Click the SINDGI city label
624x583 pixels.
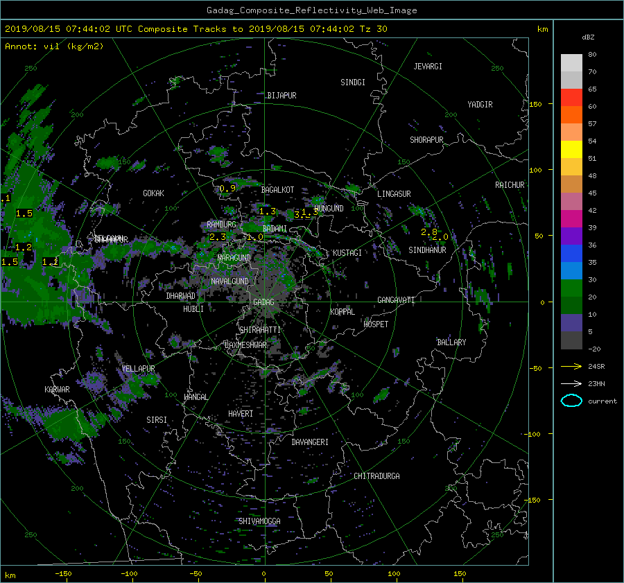(353, 82)
